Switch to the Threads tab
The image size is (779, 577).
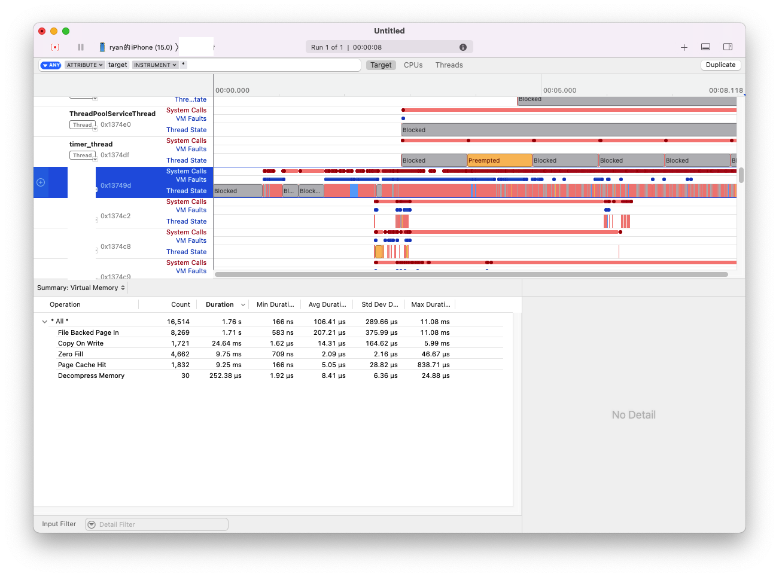click(x=449, y=65)
